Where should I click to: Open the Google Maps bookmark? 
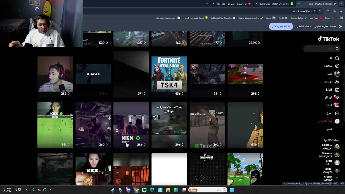click(x=298, y=18)
